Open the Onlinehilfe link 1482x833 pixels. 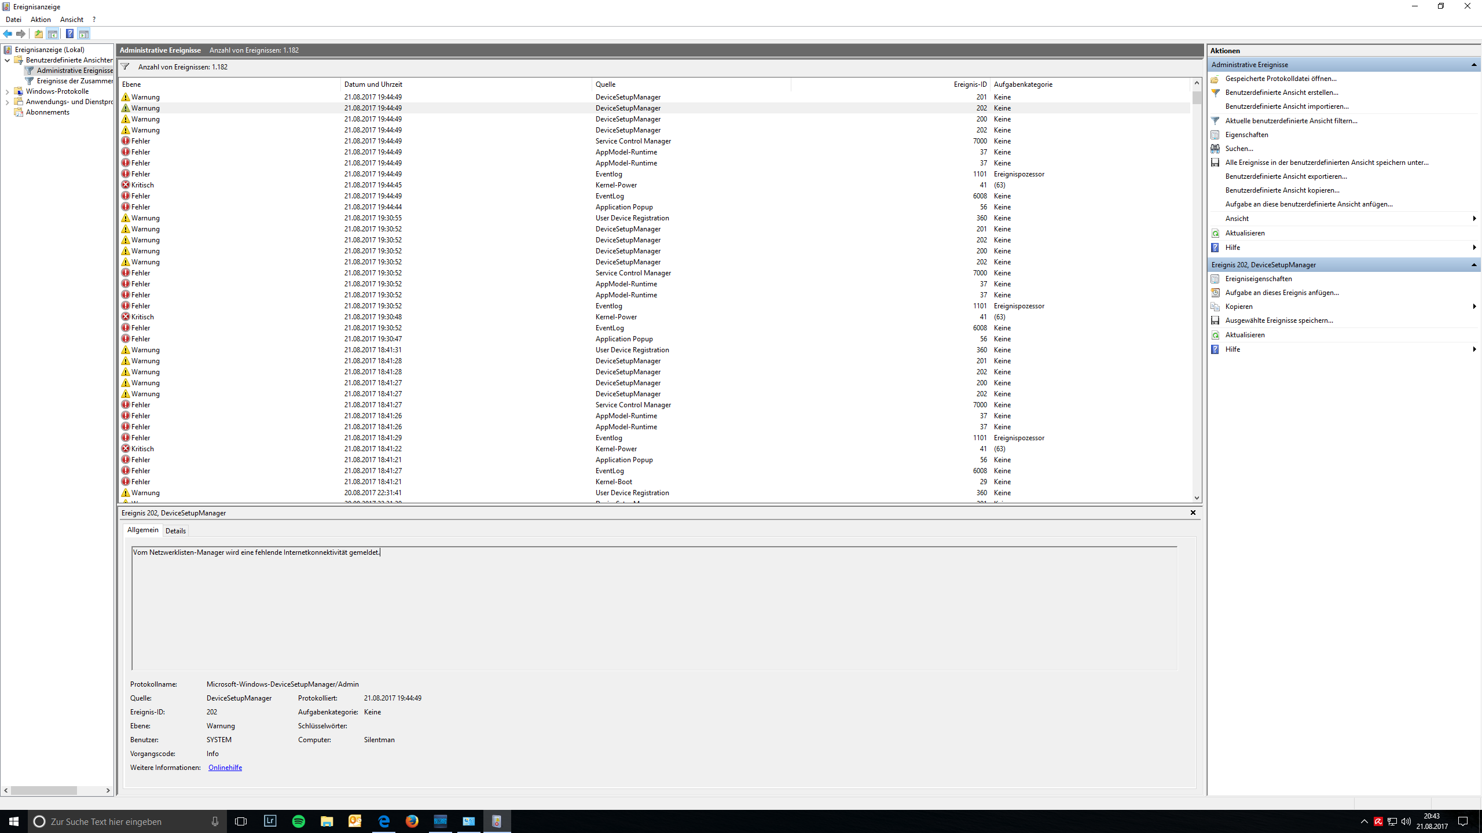coord(225,768)
